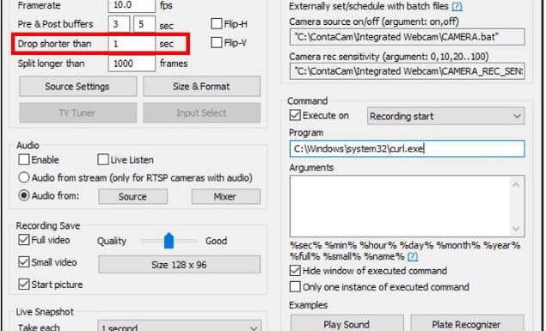Open the Size 128 x 96 button
Image resolution: width=546 pixels, height=331 pixels.
pos(180,265)
